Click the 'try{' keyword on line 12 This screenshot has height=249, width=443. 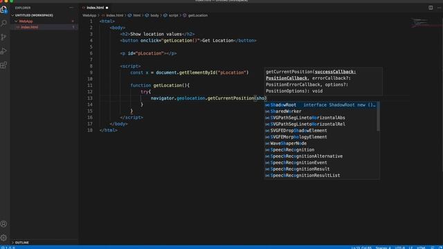tap(146, 92)
